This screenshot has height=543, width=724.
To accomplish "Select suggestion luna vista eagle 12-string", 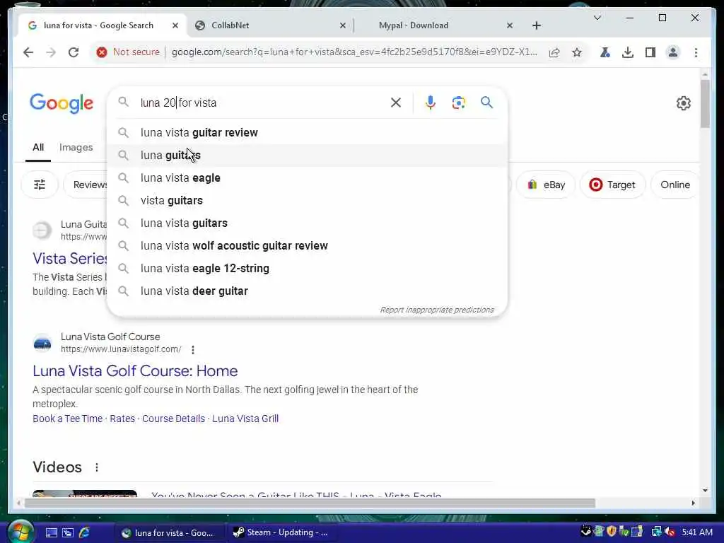I will click(x=307, y=268).
